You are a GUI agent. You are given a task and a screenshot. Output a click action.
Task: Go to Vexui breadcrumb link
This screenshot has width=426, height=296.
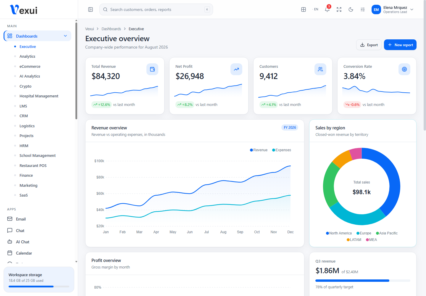pyautogui.click(x=89, y=29)
